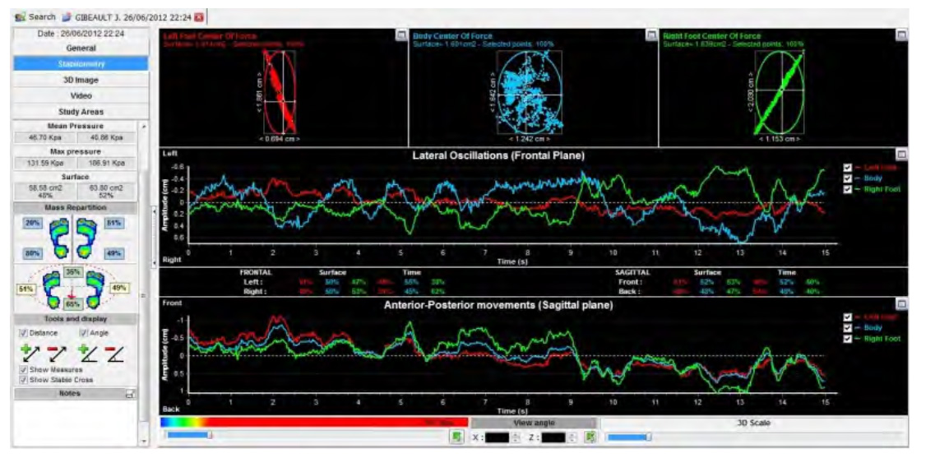Maximize the Right Foot Center Of Force panel

pos(901,36)
